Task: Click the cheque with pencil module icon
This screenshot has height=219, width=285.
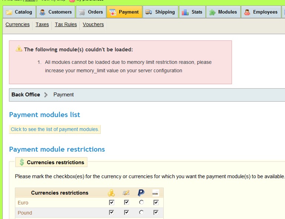Action: pos(126,193)
